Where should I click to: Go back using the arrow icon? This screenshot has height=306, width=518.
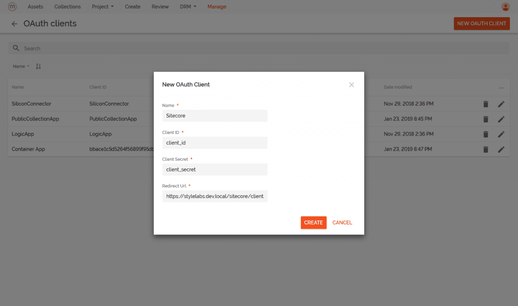tap(14, 24)
